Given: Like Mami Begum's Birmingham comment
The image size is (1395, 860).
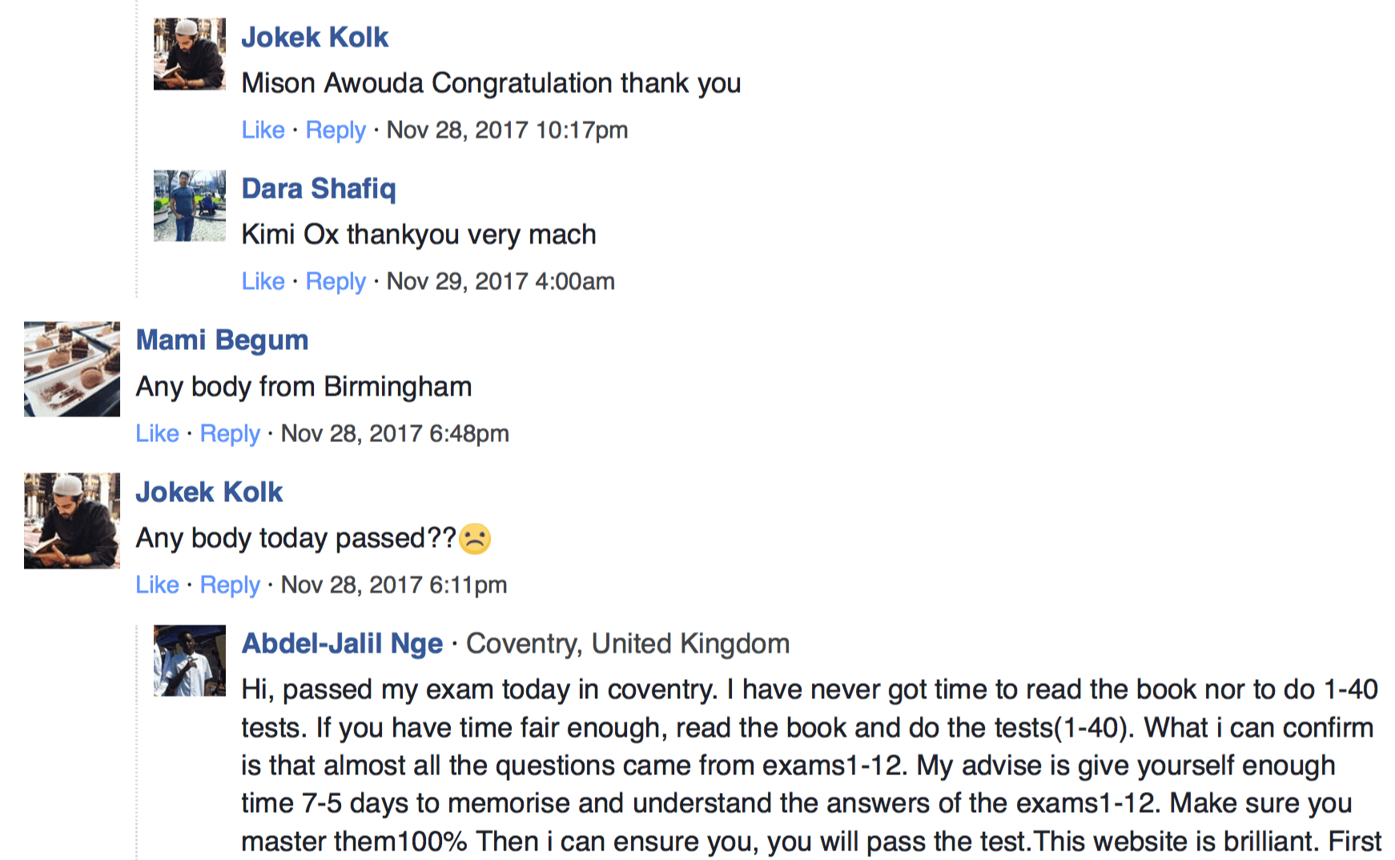Looking at the screenshot, I should tap(158, 433).
